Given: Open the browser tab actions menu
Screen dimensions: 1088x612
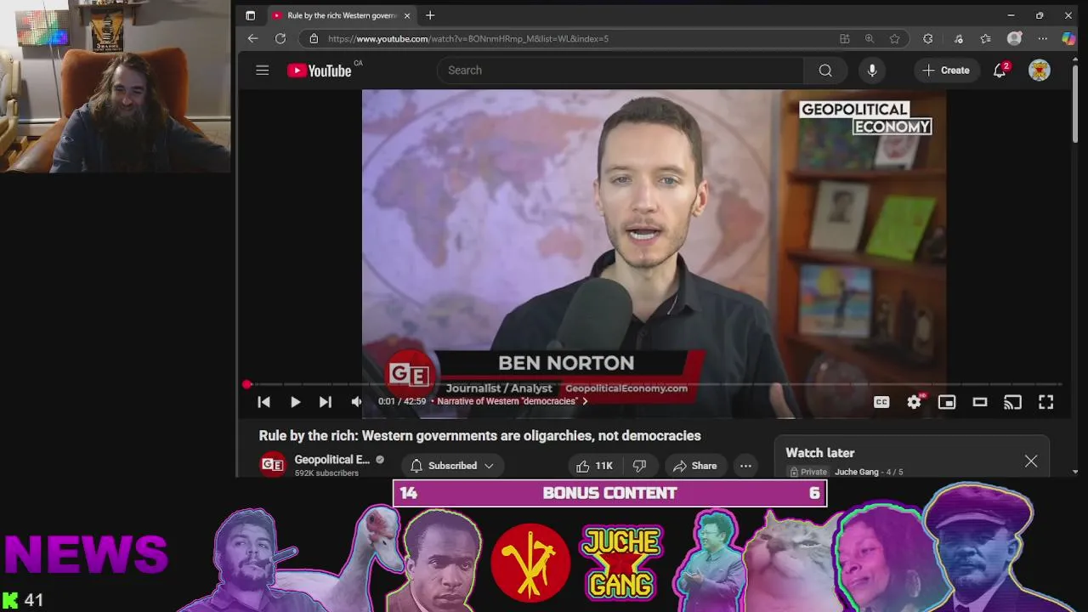Looking at the screenshot, I should [x=250, y=15].
